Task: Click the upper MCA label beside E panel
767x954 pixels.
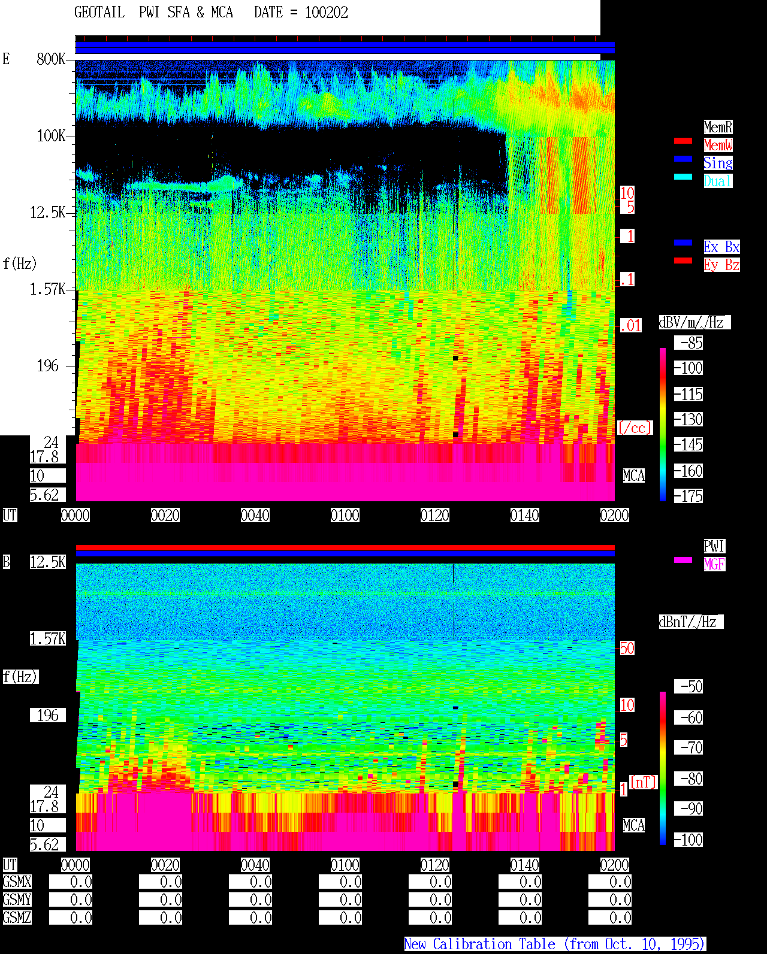Action: 634,476
